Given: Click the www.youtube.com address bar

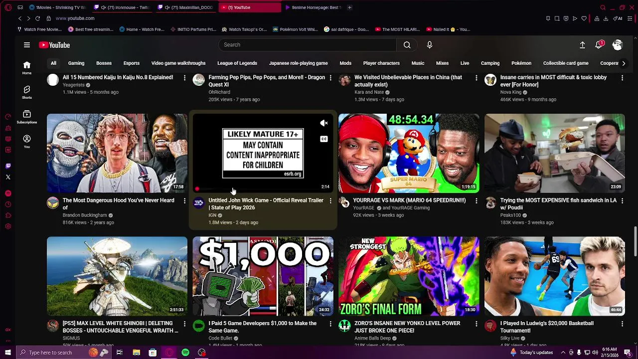Looking at the screenshot, I should (x=75, y=18).
